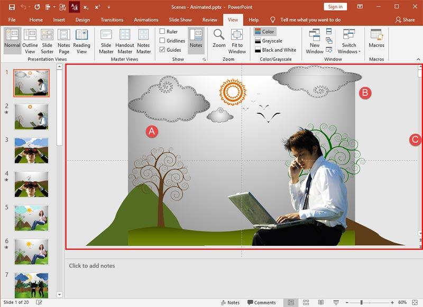The width and height of the screenshot is (423, 307).
Task: Open the Quick Access Toolbar dropdown
Action: coord(109,7)
